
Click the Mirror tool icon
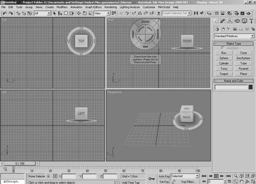(x=196, y=13)
